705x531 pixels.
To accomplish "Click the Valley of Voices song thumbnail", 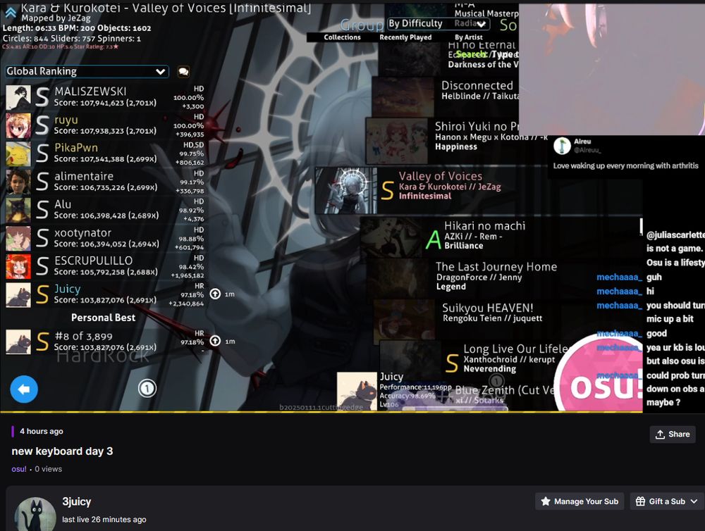I will coord(345,190).
